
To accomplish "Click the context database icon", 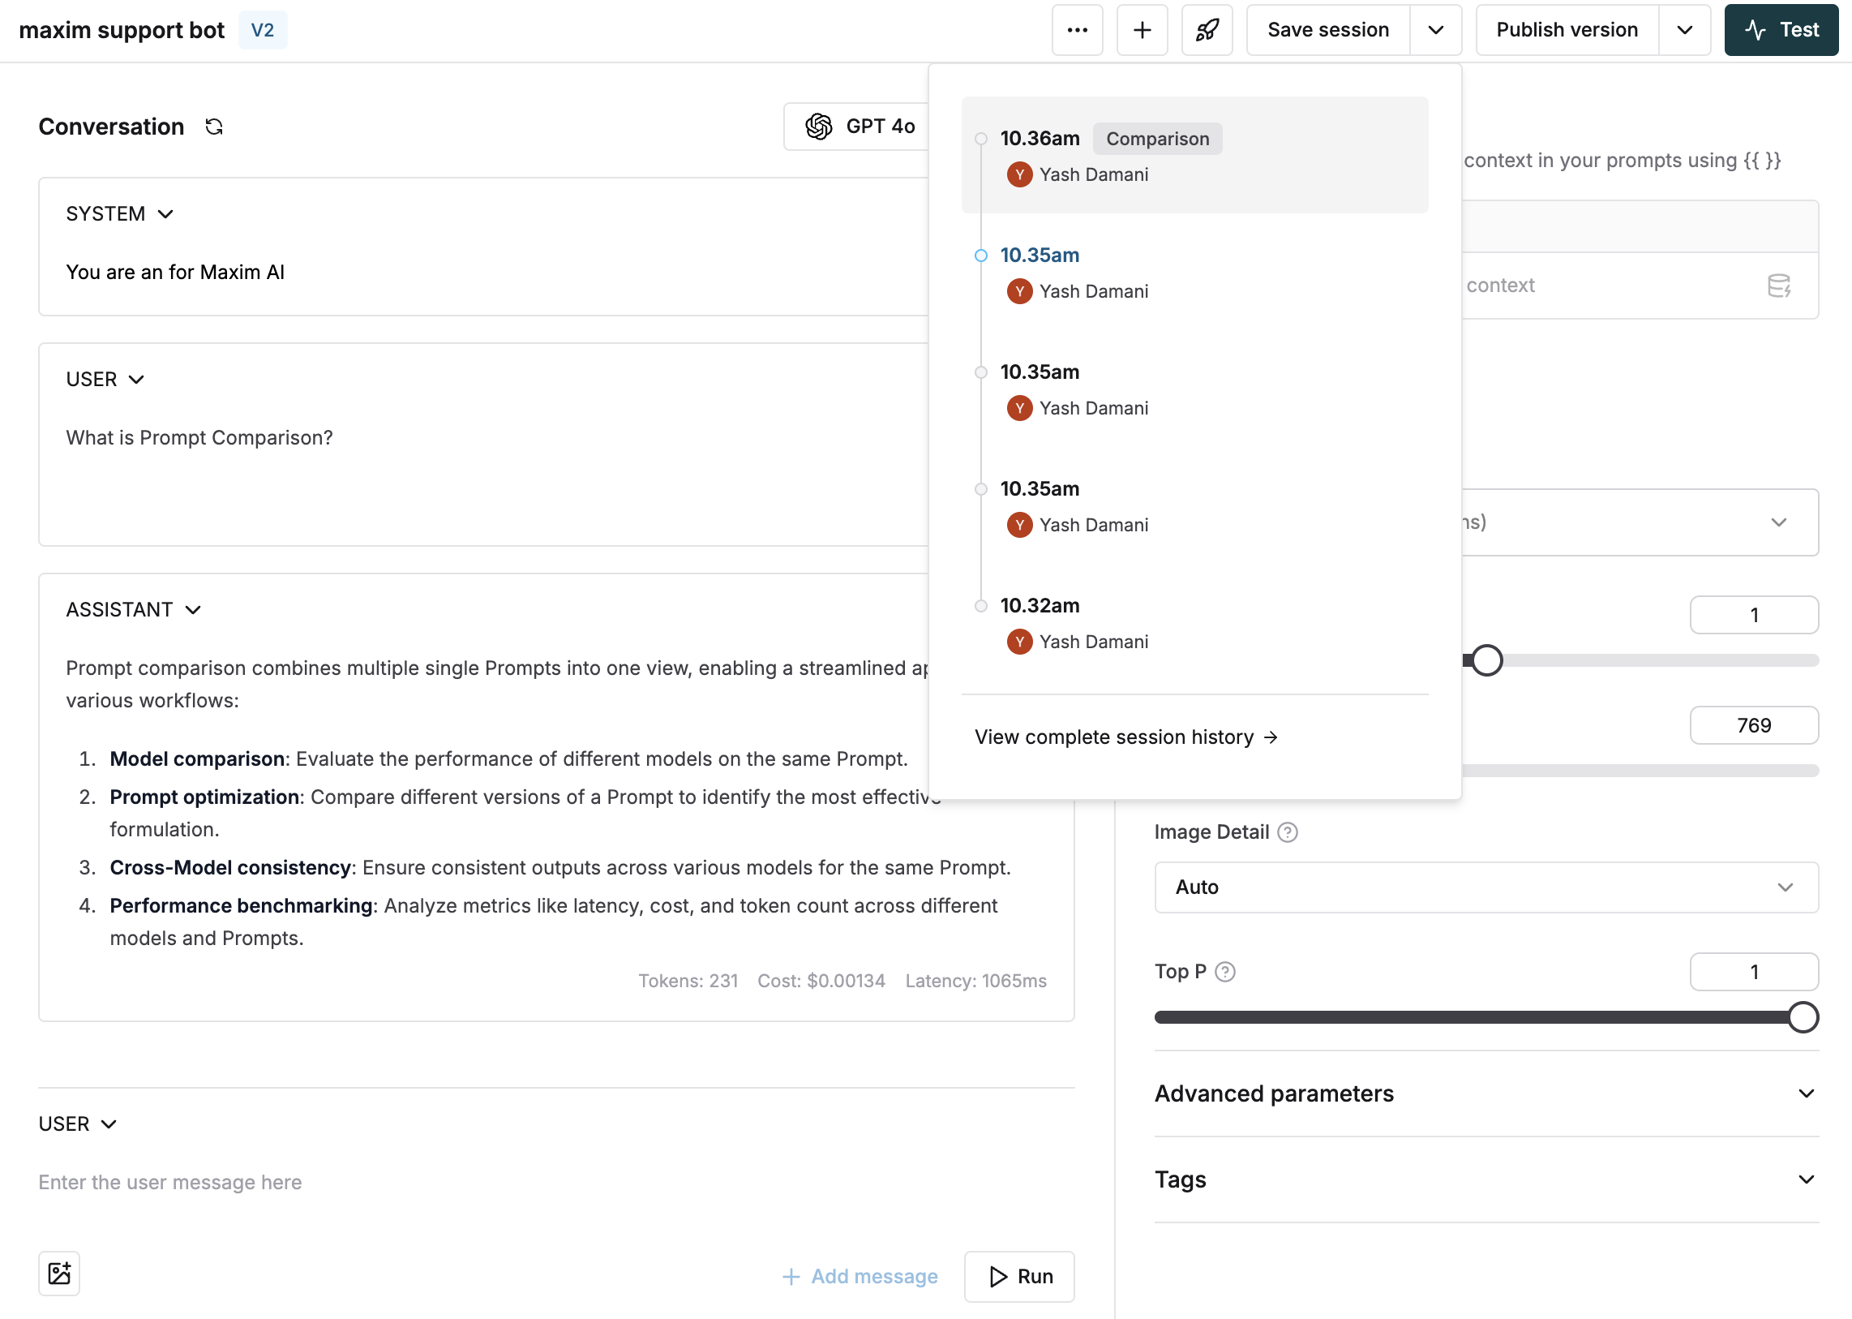I will [x=1780, y=286].
